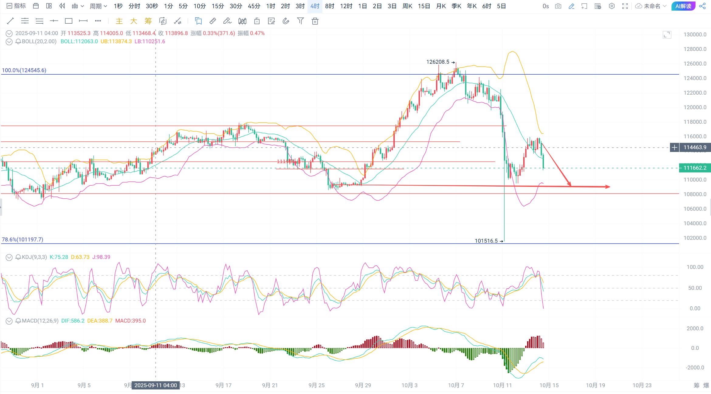The width and height of the screenshot is (711, 394).
Task: Select the trend line drawing tool
Action: (10, 21)
